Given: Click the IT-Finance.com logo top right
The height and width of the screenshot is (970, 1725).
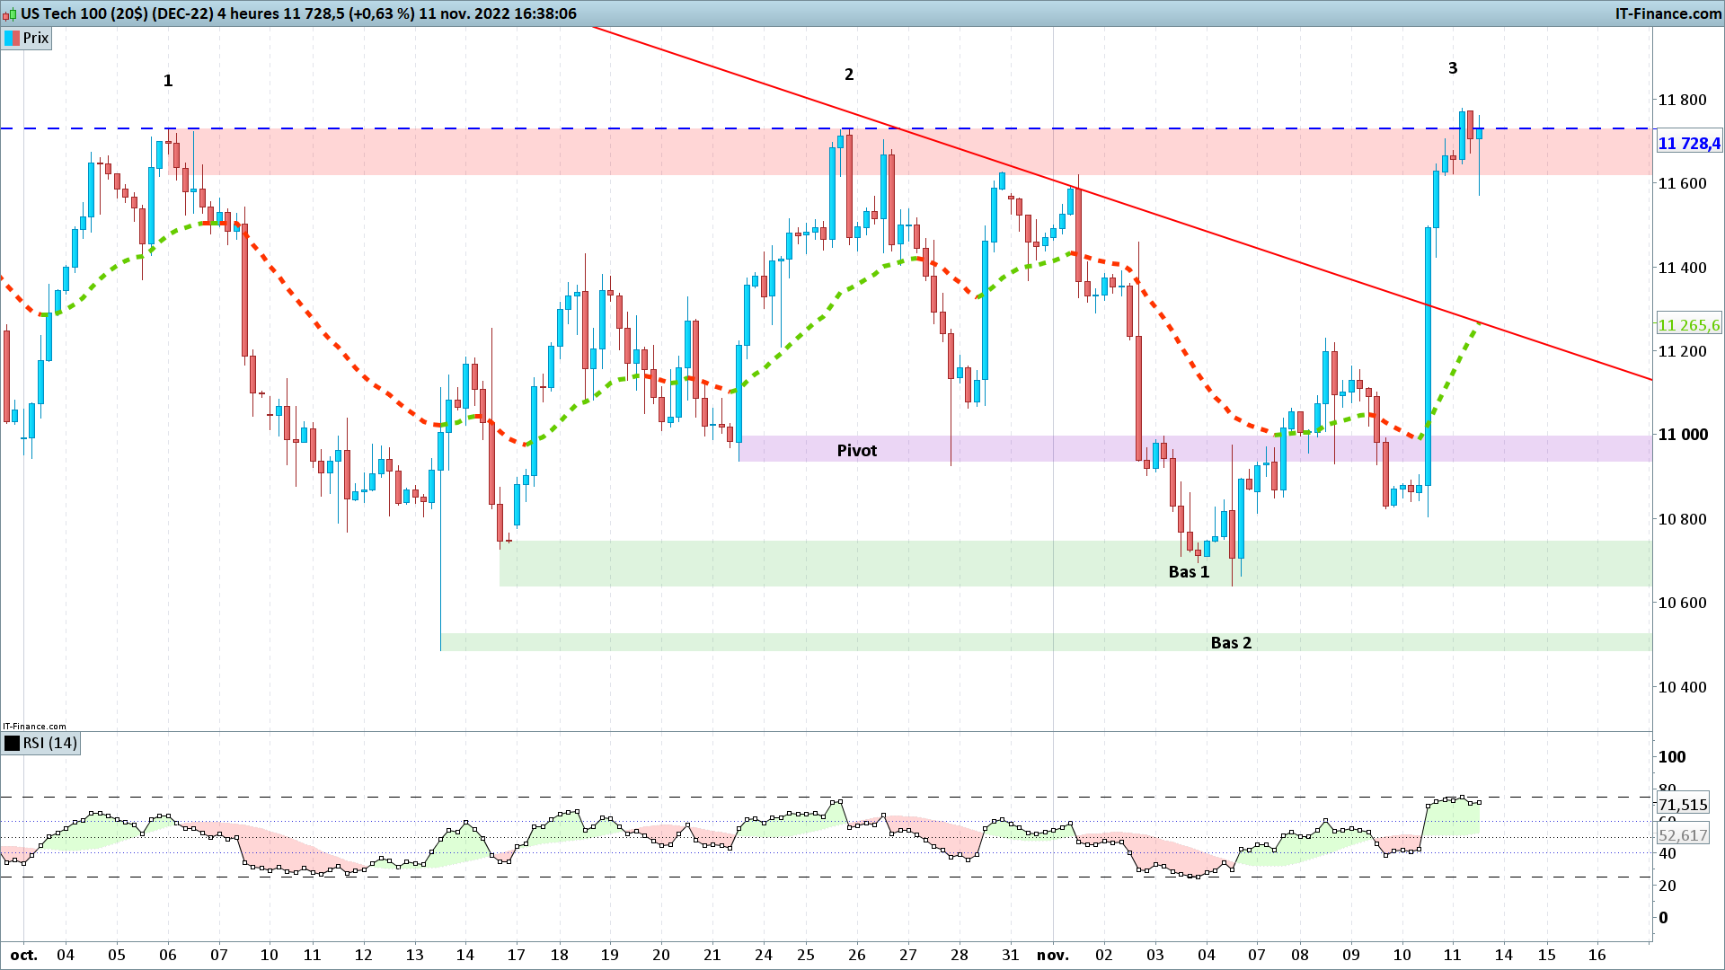Looking at the screenshot, I should click(x=1667, y=13).
